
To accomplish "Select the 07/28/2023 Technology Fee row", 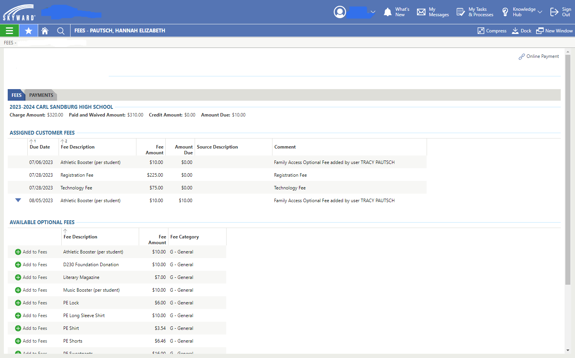I will [x=217, y=188].
